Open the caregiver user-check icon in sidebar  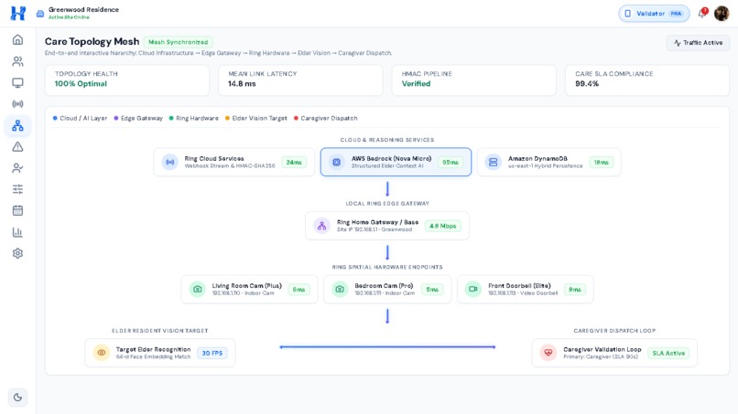(17, 168)
